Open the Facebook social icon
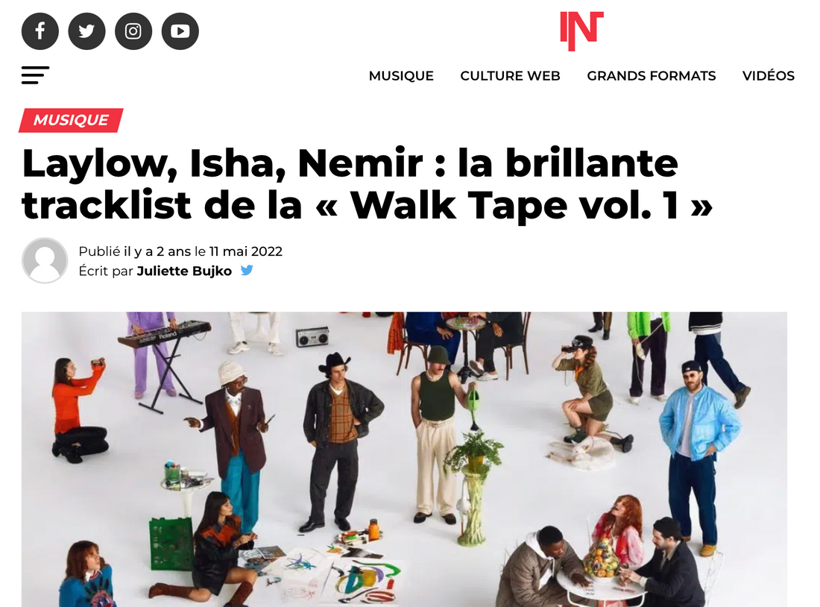The width and height of the screenshot is (820, 607). pos(40,31)
